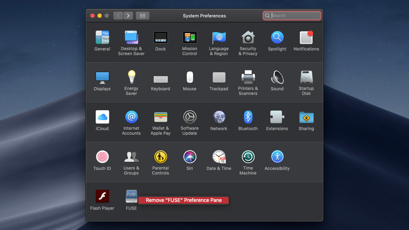Click the Show All grid button
The image size is (409, 230).
coord(142,16)
